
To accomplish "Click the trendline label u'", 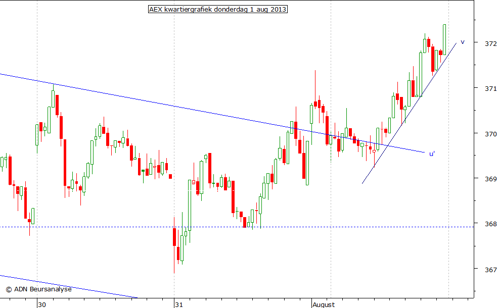I will click(x=432, y=154).
